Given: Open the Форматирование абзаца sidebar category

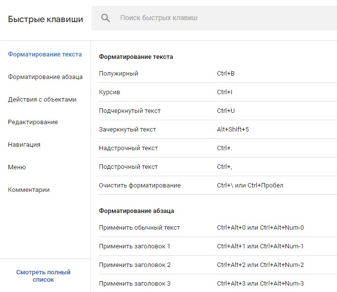Looking at the screenshot, I should tap(45, 77).
